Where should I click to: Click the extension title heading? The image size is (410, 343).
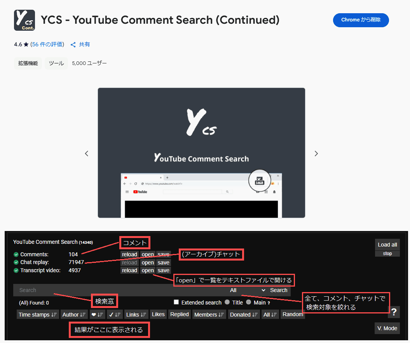160,20
